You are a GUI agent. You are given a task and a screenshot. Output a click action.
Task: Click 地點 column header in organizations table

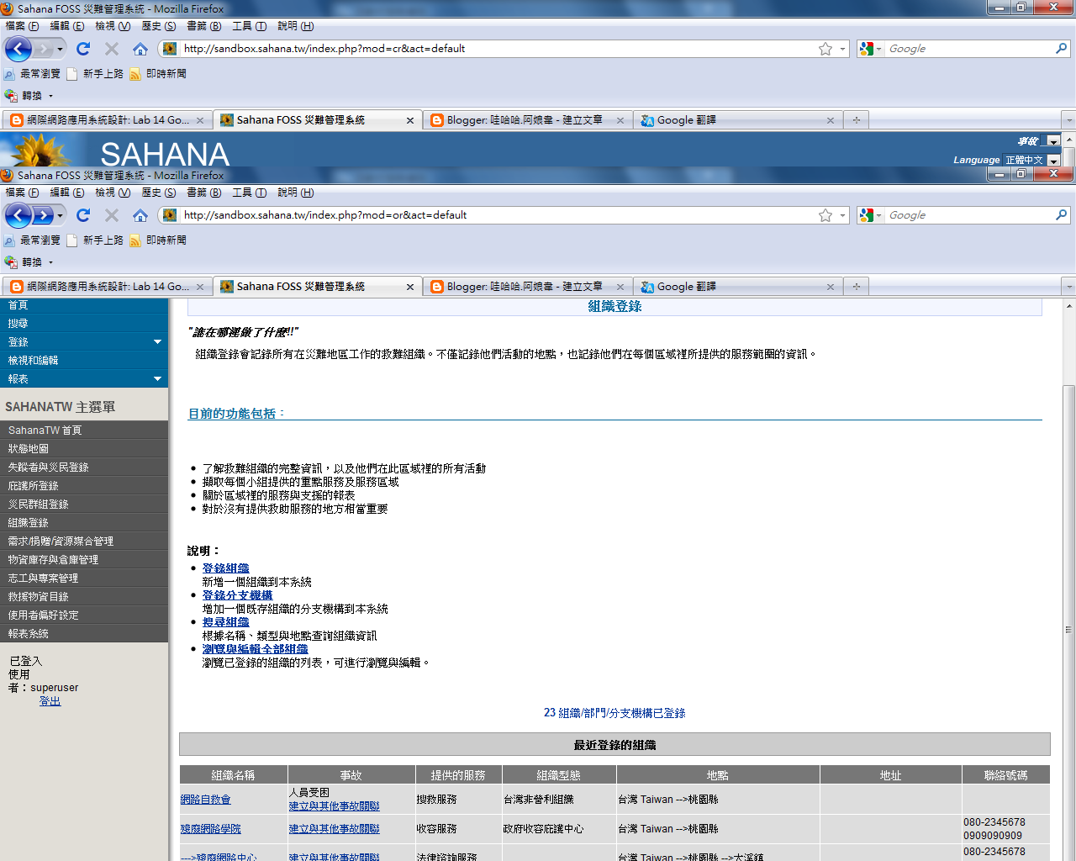click(718, 775)
